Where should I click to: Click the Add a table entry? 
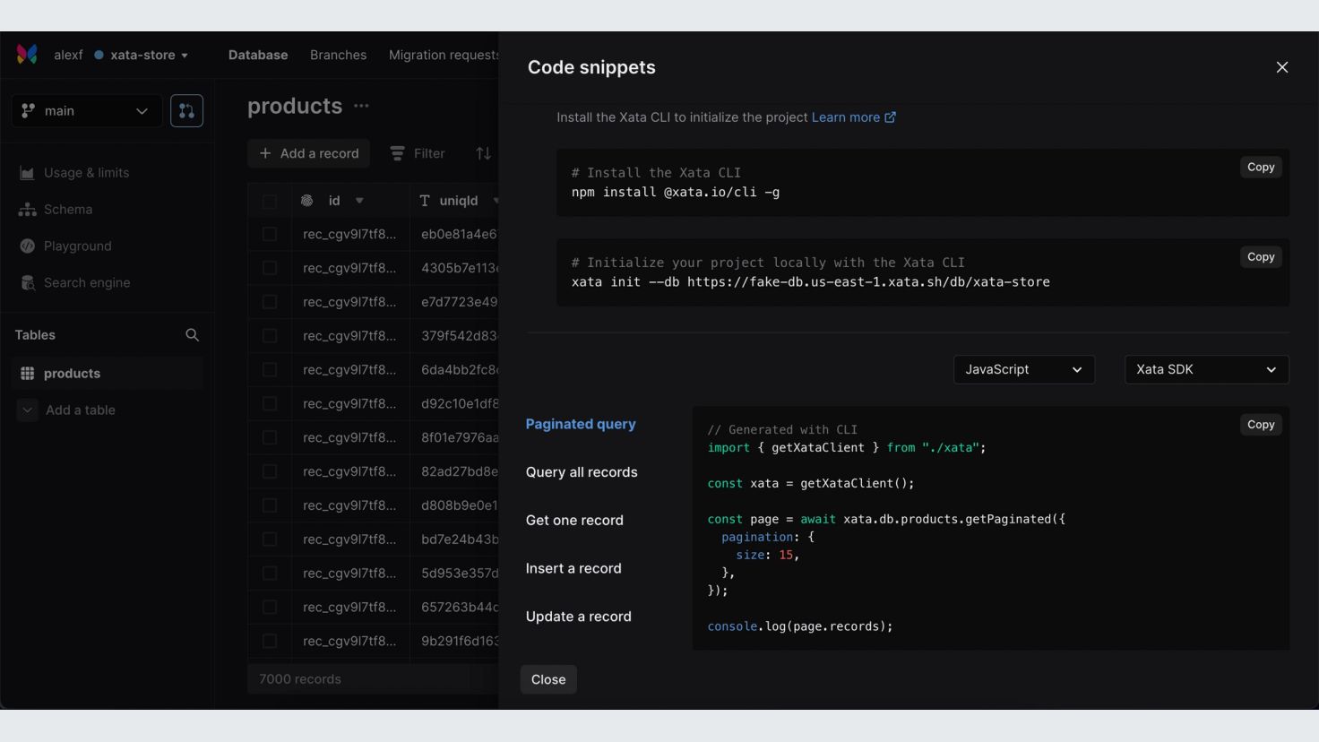point(81,410)
